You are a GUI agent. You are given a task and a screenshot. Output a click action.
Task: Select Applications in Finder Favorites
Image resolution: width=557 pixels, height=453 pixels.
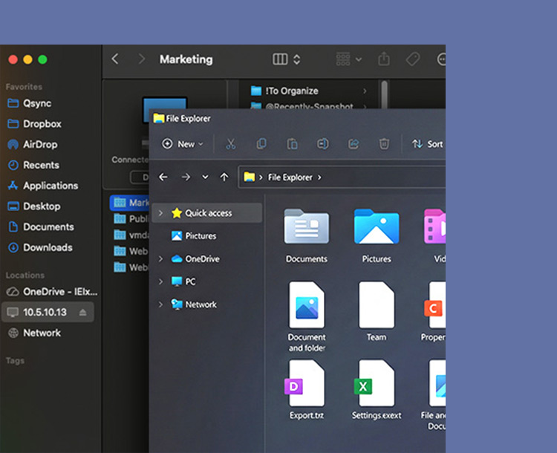pos(50,186)
